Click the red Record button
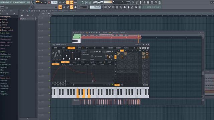Image resolution: width=214 pixels, height=120 pixels. coord(49,2)
